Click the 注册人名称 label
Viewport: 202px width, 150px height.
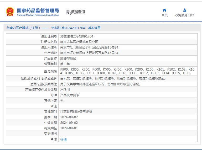pos(49,42)
